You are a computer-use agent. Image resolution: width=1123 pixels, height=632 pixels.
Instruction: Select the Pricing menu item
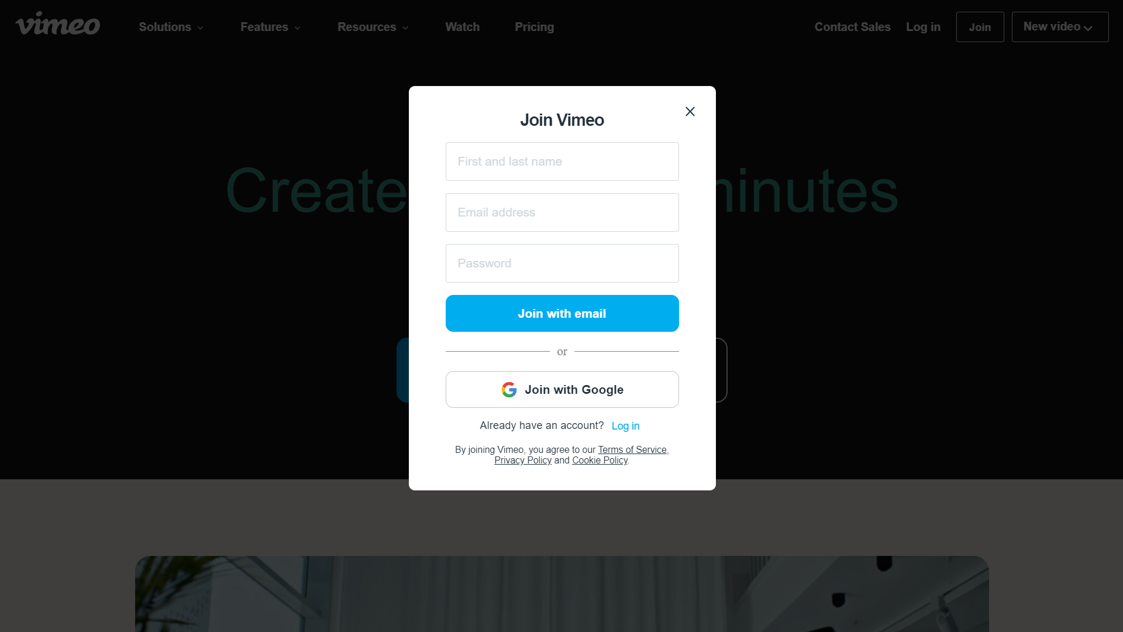(x=534, y=27)
